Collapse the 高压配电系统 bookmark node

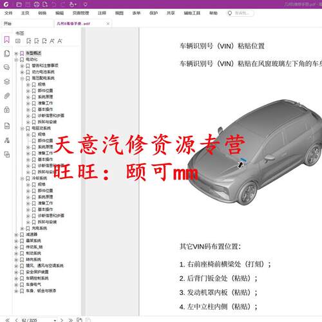pos(22,79)
